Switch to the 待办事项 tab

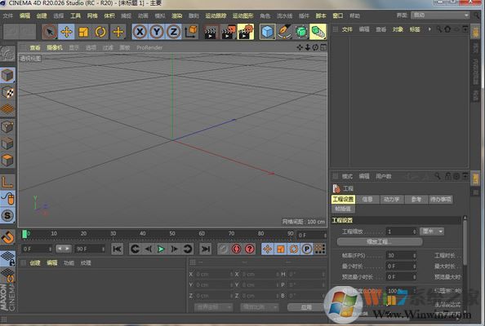[x=440, y=199]
